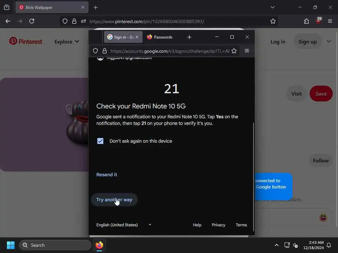This screenshot has height=253, width=338.
Task: Click the Pinterest logo
Action: [26, 41]
